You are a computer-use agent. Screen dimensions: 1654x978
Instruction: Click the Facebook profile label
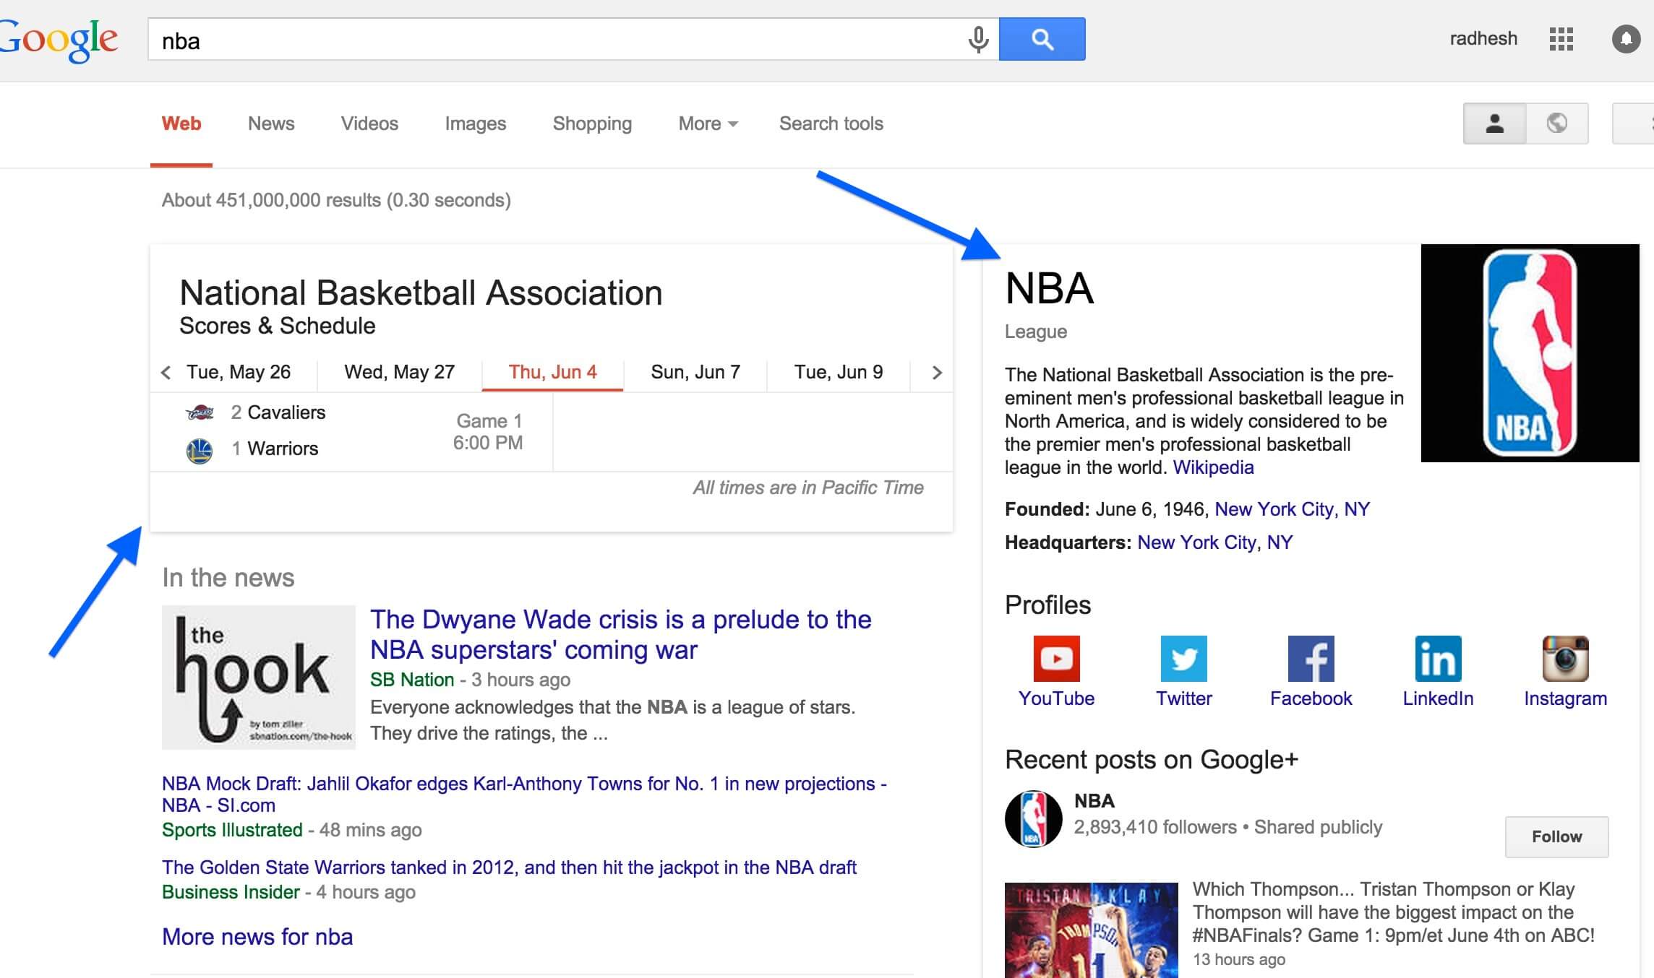click(1311, 698)
